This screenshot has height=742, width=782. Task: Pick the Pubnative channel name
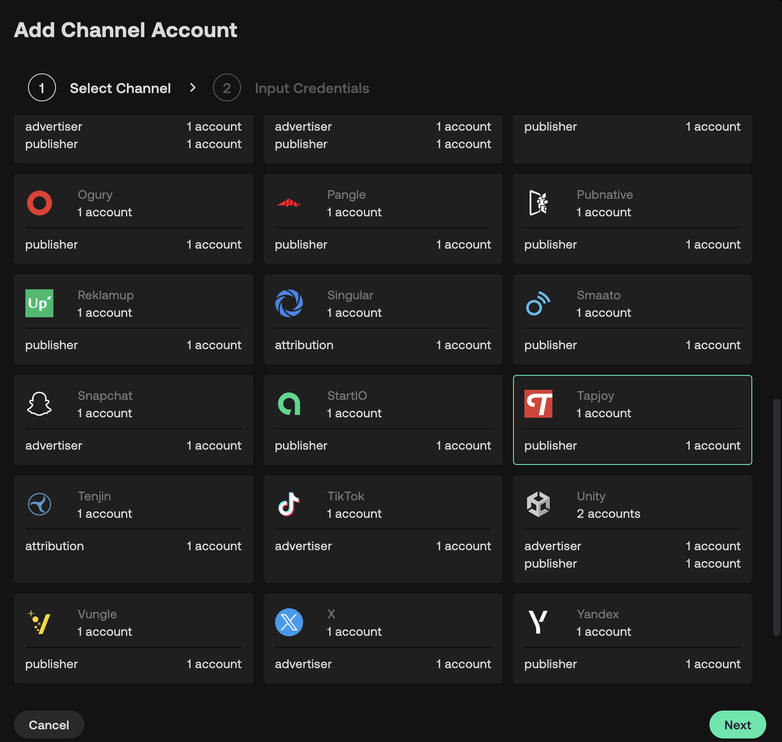tap(604, 194)
